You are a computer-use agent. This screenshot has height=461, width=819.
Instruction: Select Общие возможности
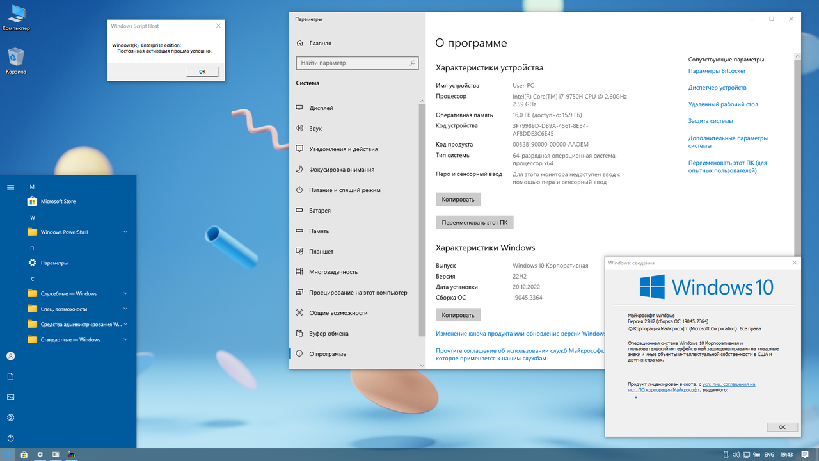click(354, 313)
